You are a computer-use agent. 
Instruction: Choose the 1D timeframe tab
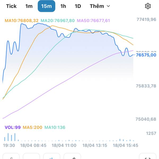[x=78, y=6]
